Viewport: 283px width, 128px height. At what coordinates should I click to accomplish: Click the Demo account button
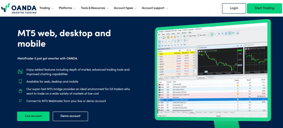point(70,116)
